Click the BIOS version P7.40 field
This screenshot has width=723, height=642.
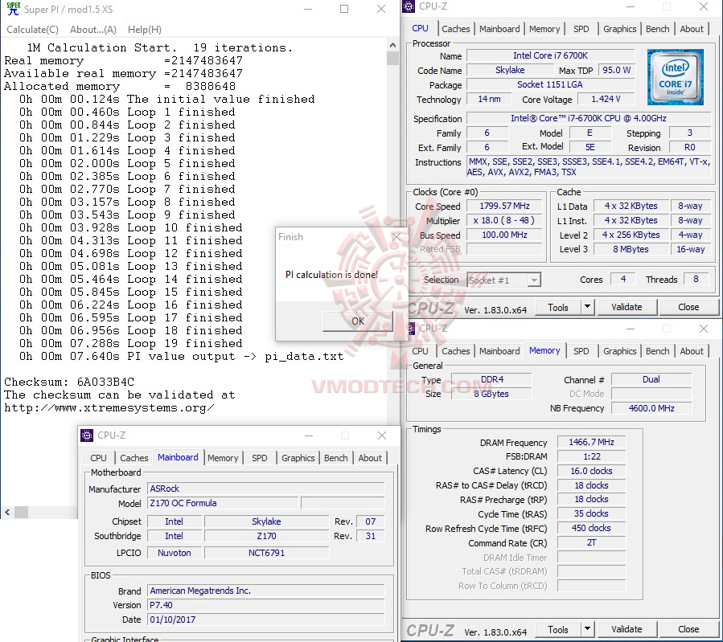(265, 605)
